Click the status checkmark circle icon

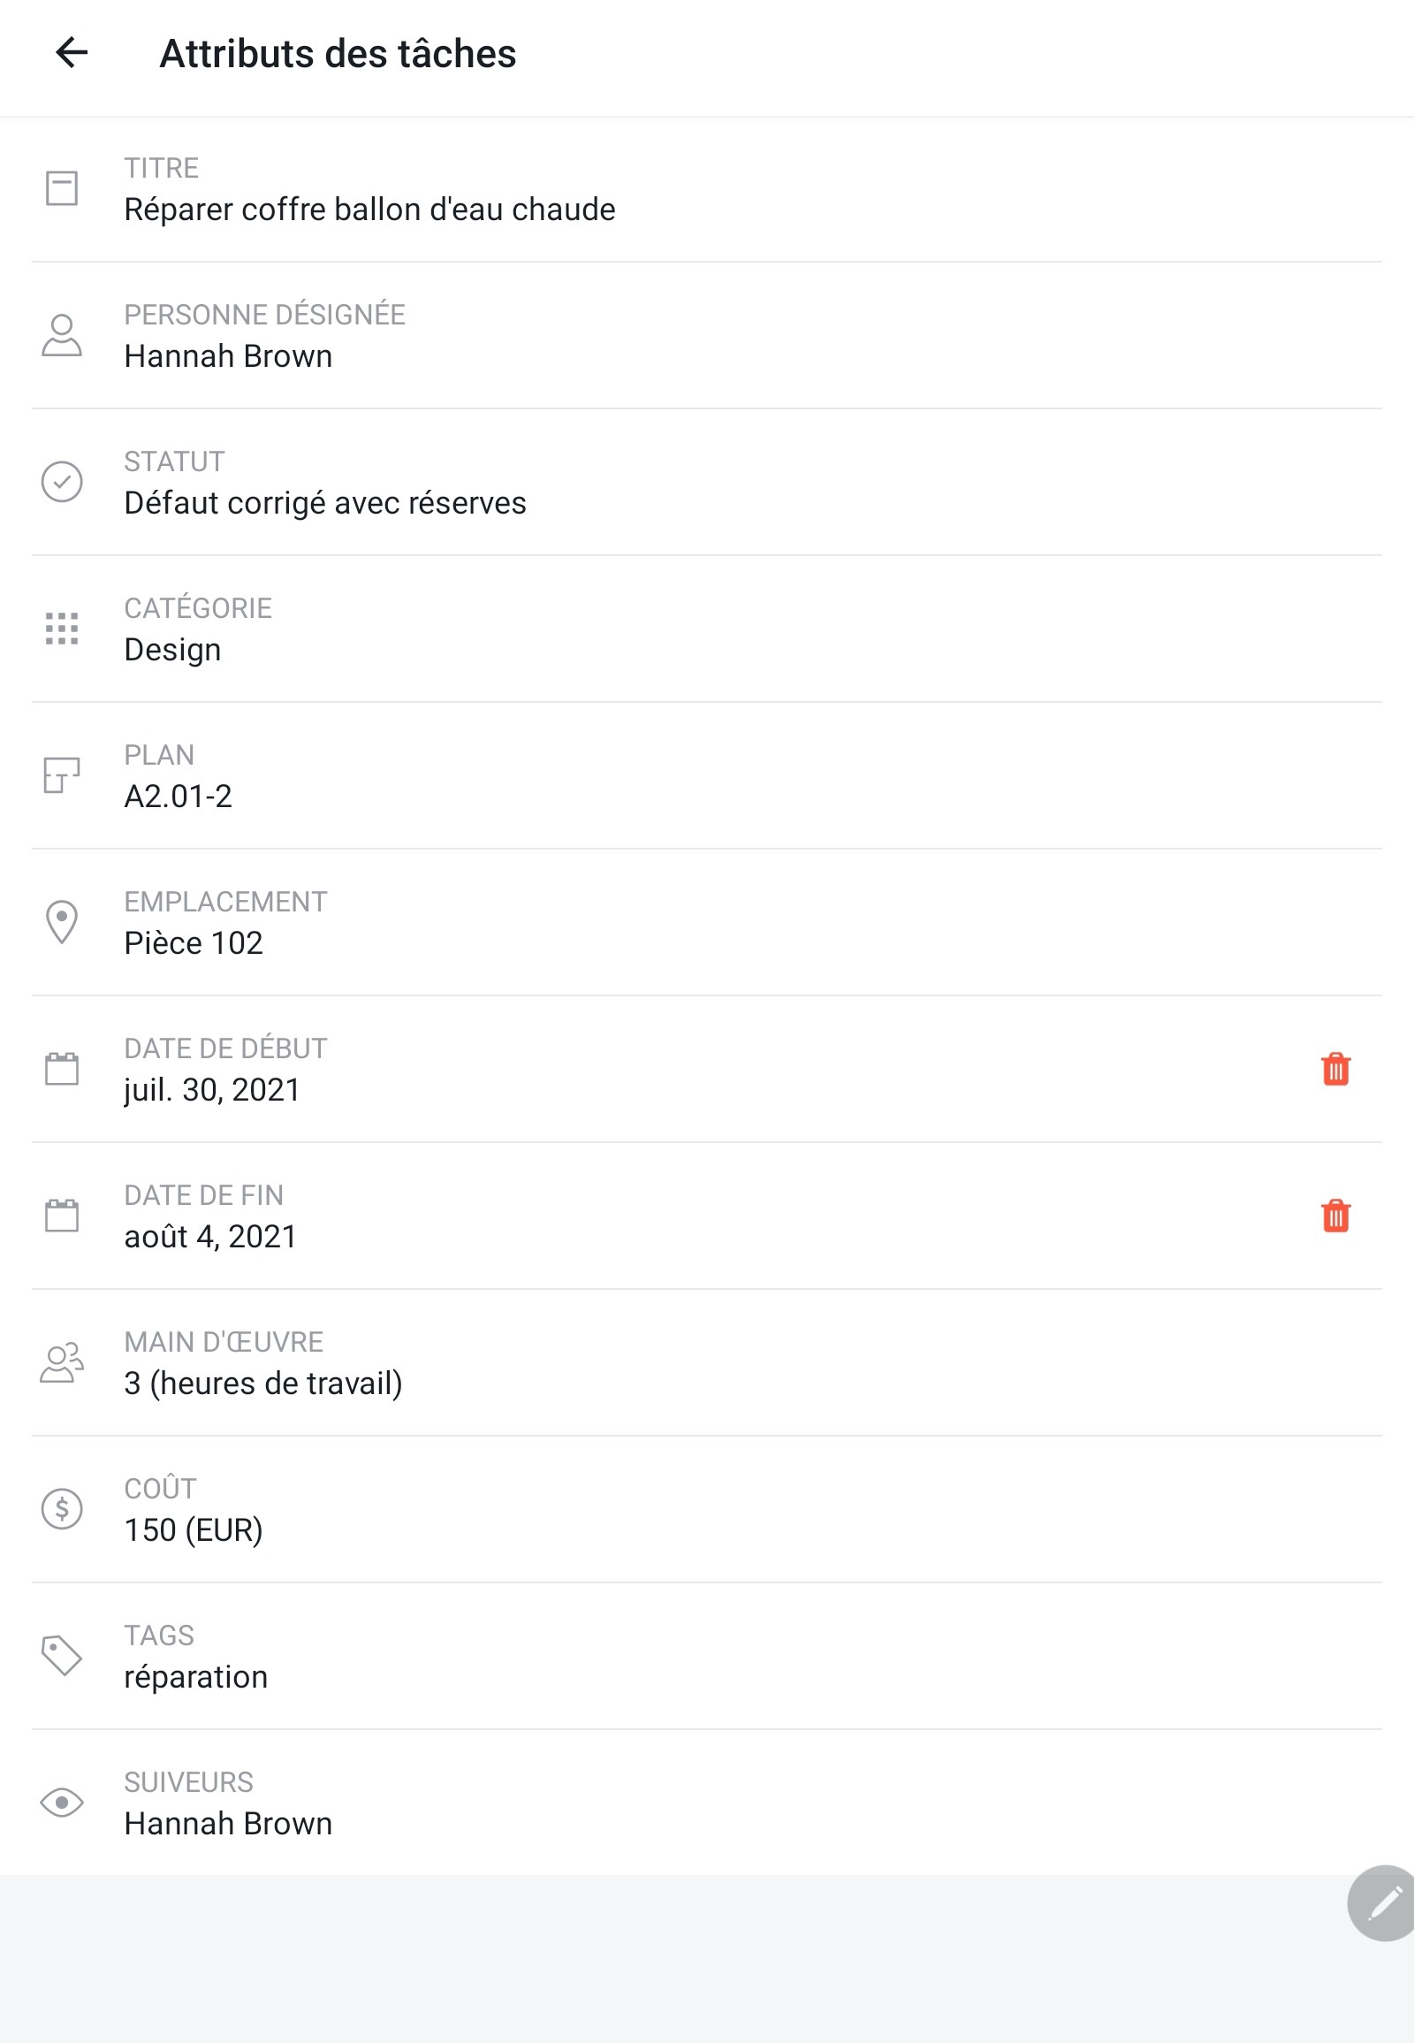click(62, 481)
